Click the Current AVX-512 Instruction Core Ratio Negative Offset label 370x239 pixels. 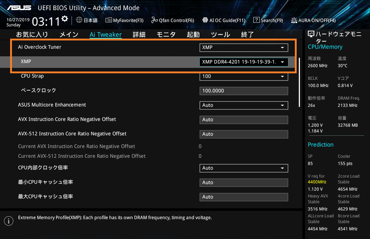(82, 156)
